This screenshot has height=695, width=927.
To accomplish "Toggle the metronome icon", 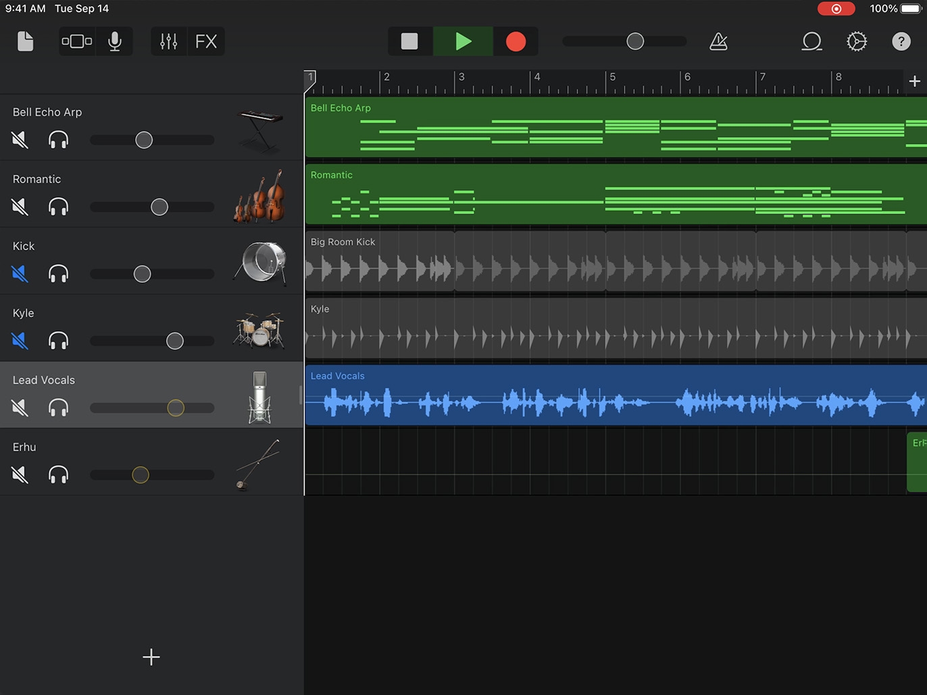I will pyautogui.click(x=718, y=42).
